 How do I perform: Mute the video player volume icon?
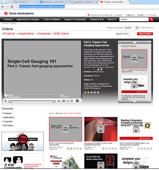(x=59, y=101)
